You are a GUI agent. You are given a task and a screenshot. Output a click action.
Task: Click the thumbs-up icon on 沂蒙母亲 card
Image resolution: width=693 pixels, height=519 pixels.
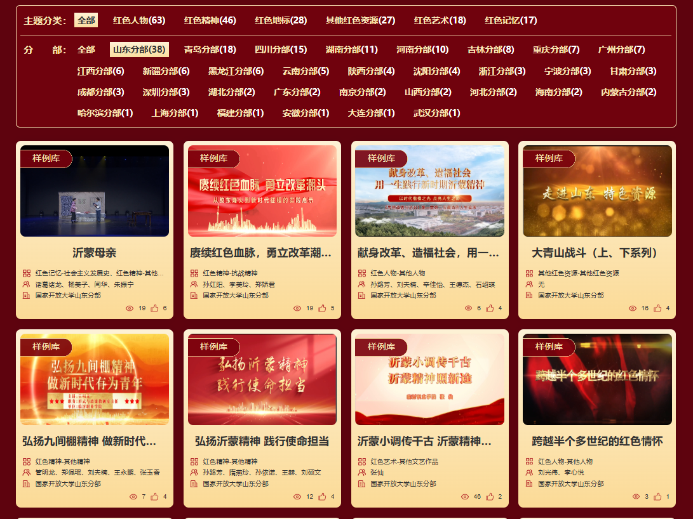click(x=154, y=308)
